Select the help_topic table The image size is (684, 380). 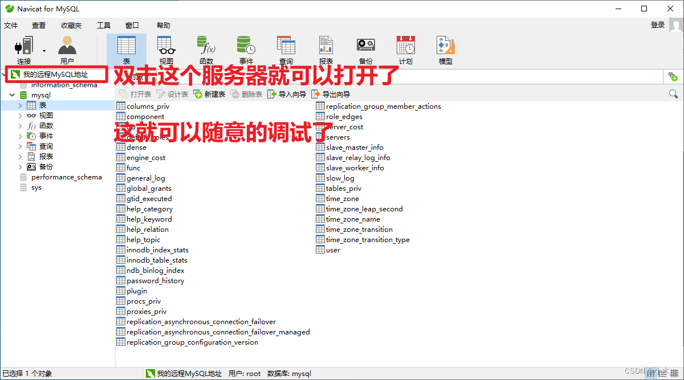click(x=143, y=240)
